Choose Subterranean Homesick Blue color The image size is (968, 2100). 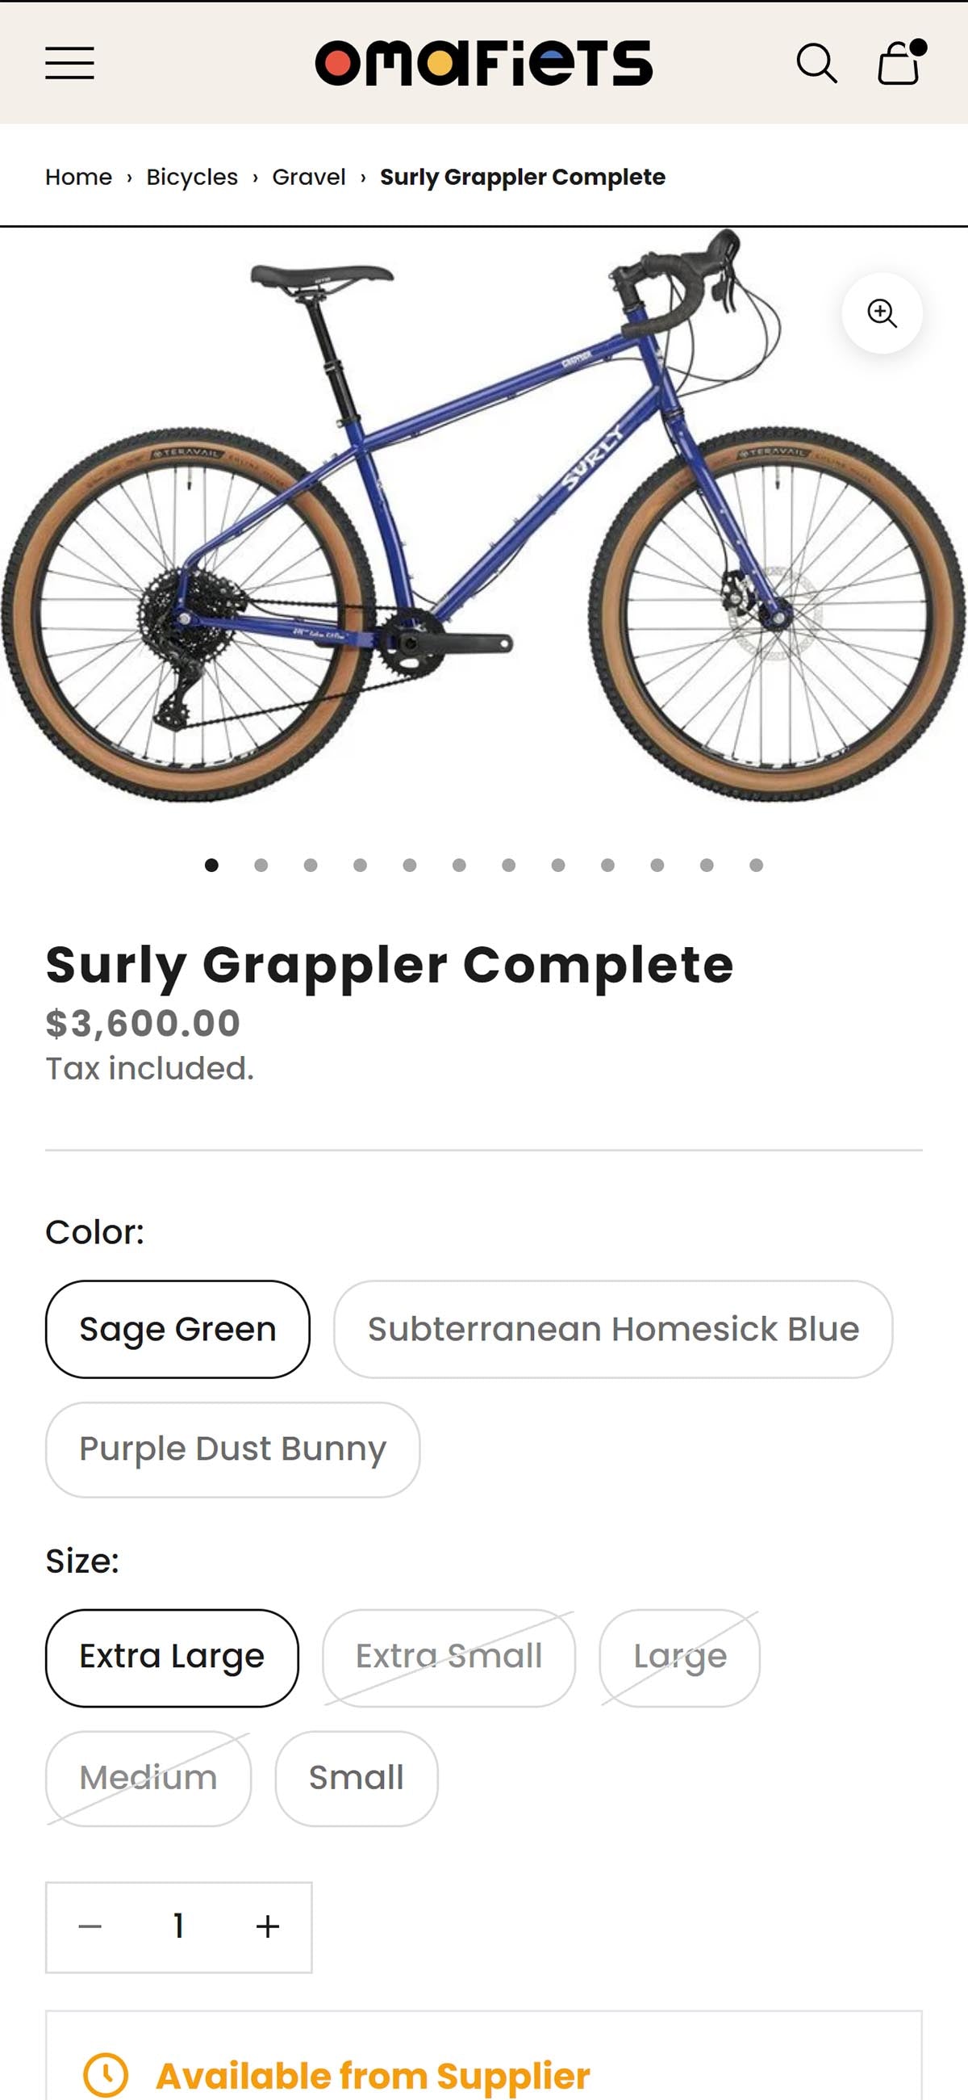pos(613,1329)
